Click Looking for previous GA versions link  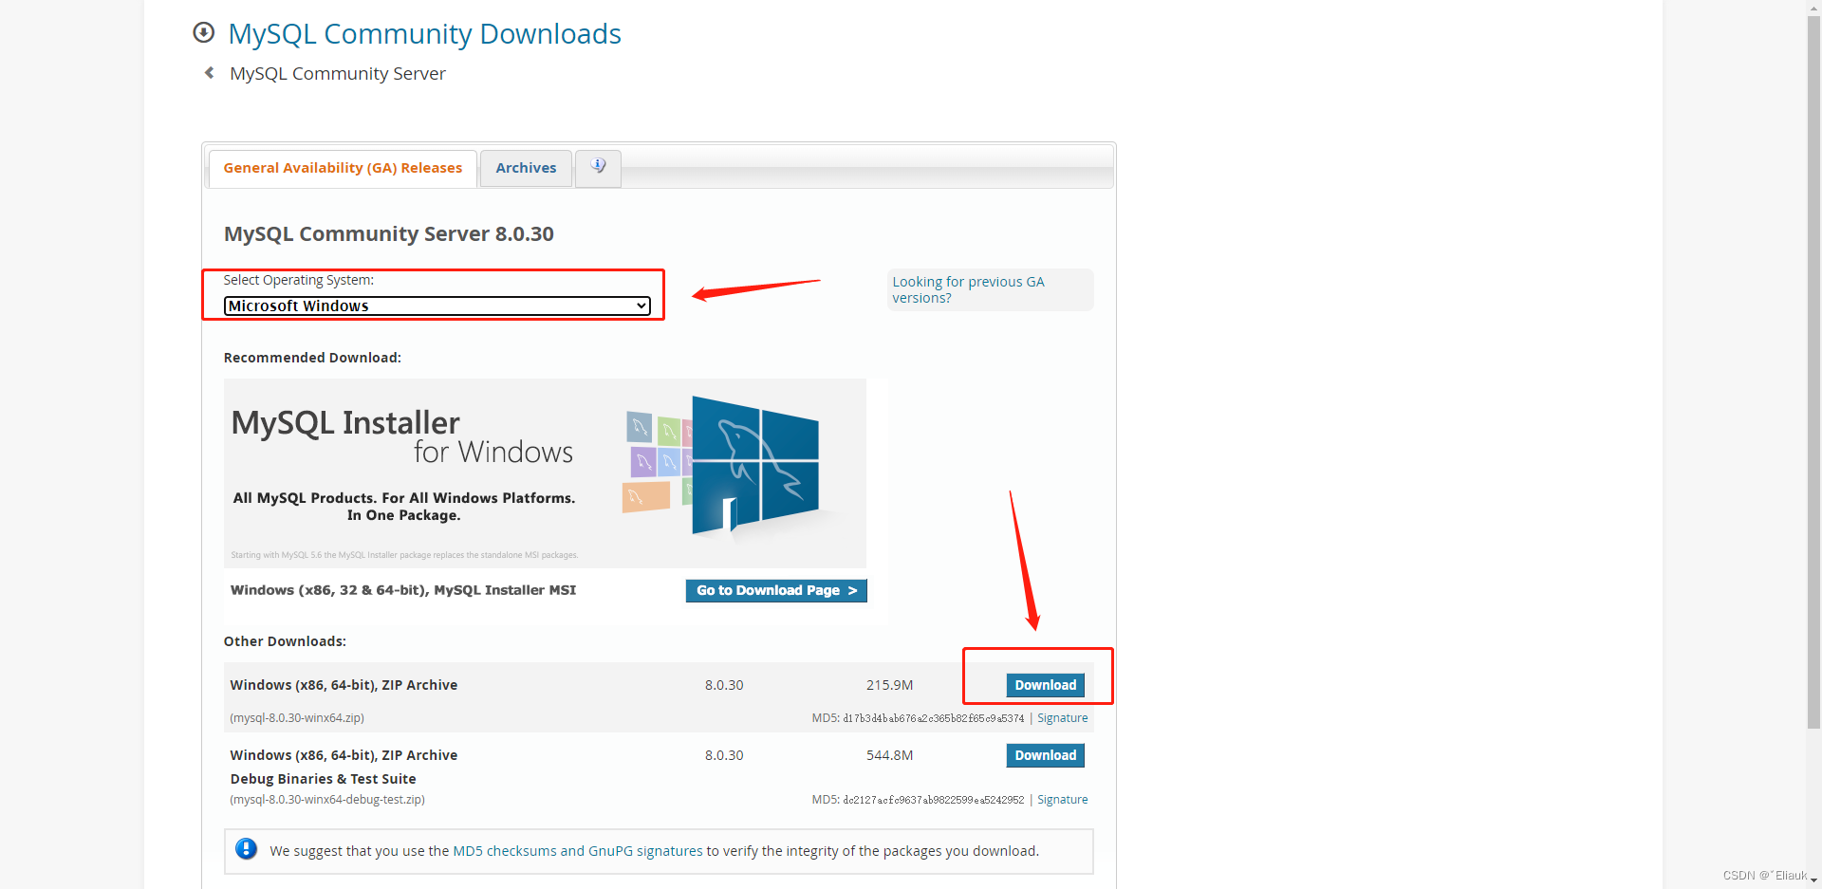click(x=968, y=289)
